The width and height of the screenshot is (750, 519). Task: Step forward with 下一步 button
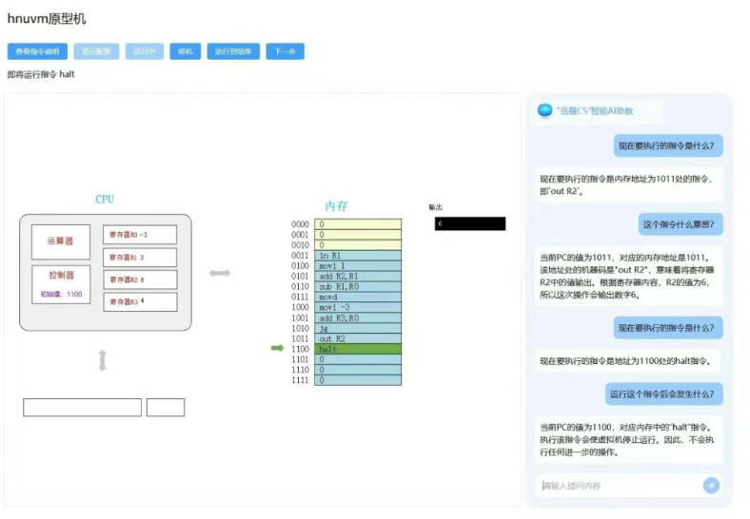[285, 51]
